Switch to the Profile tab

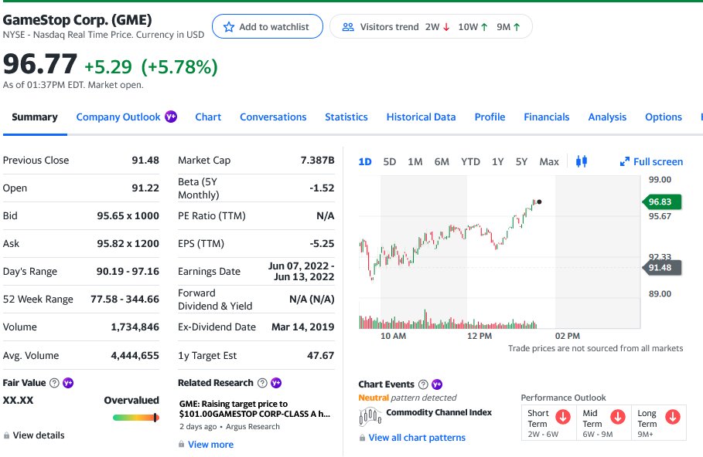point(490,117)
